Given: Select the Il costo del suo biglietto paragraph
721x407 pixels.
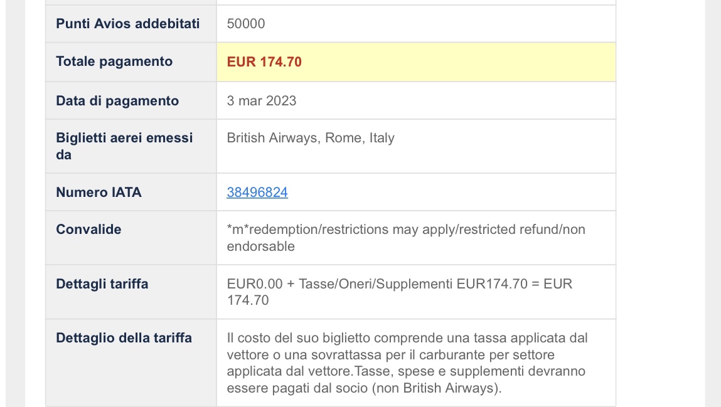Looking at the screenshot, I should [x=407, y=363].
